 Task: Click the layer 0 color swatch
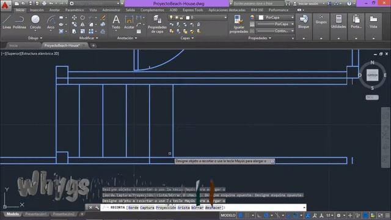188,18
